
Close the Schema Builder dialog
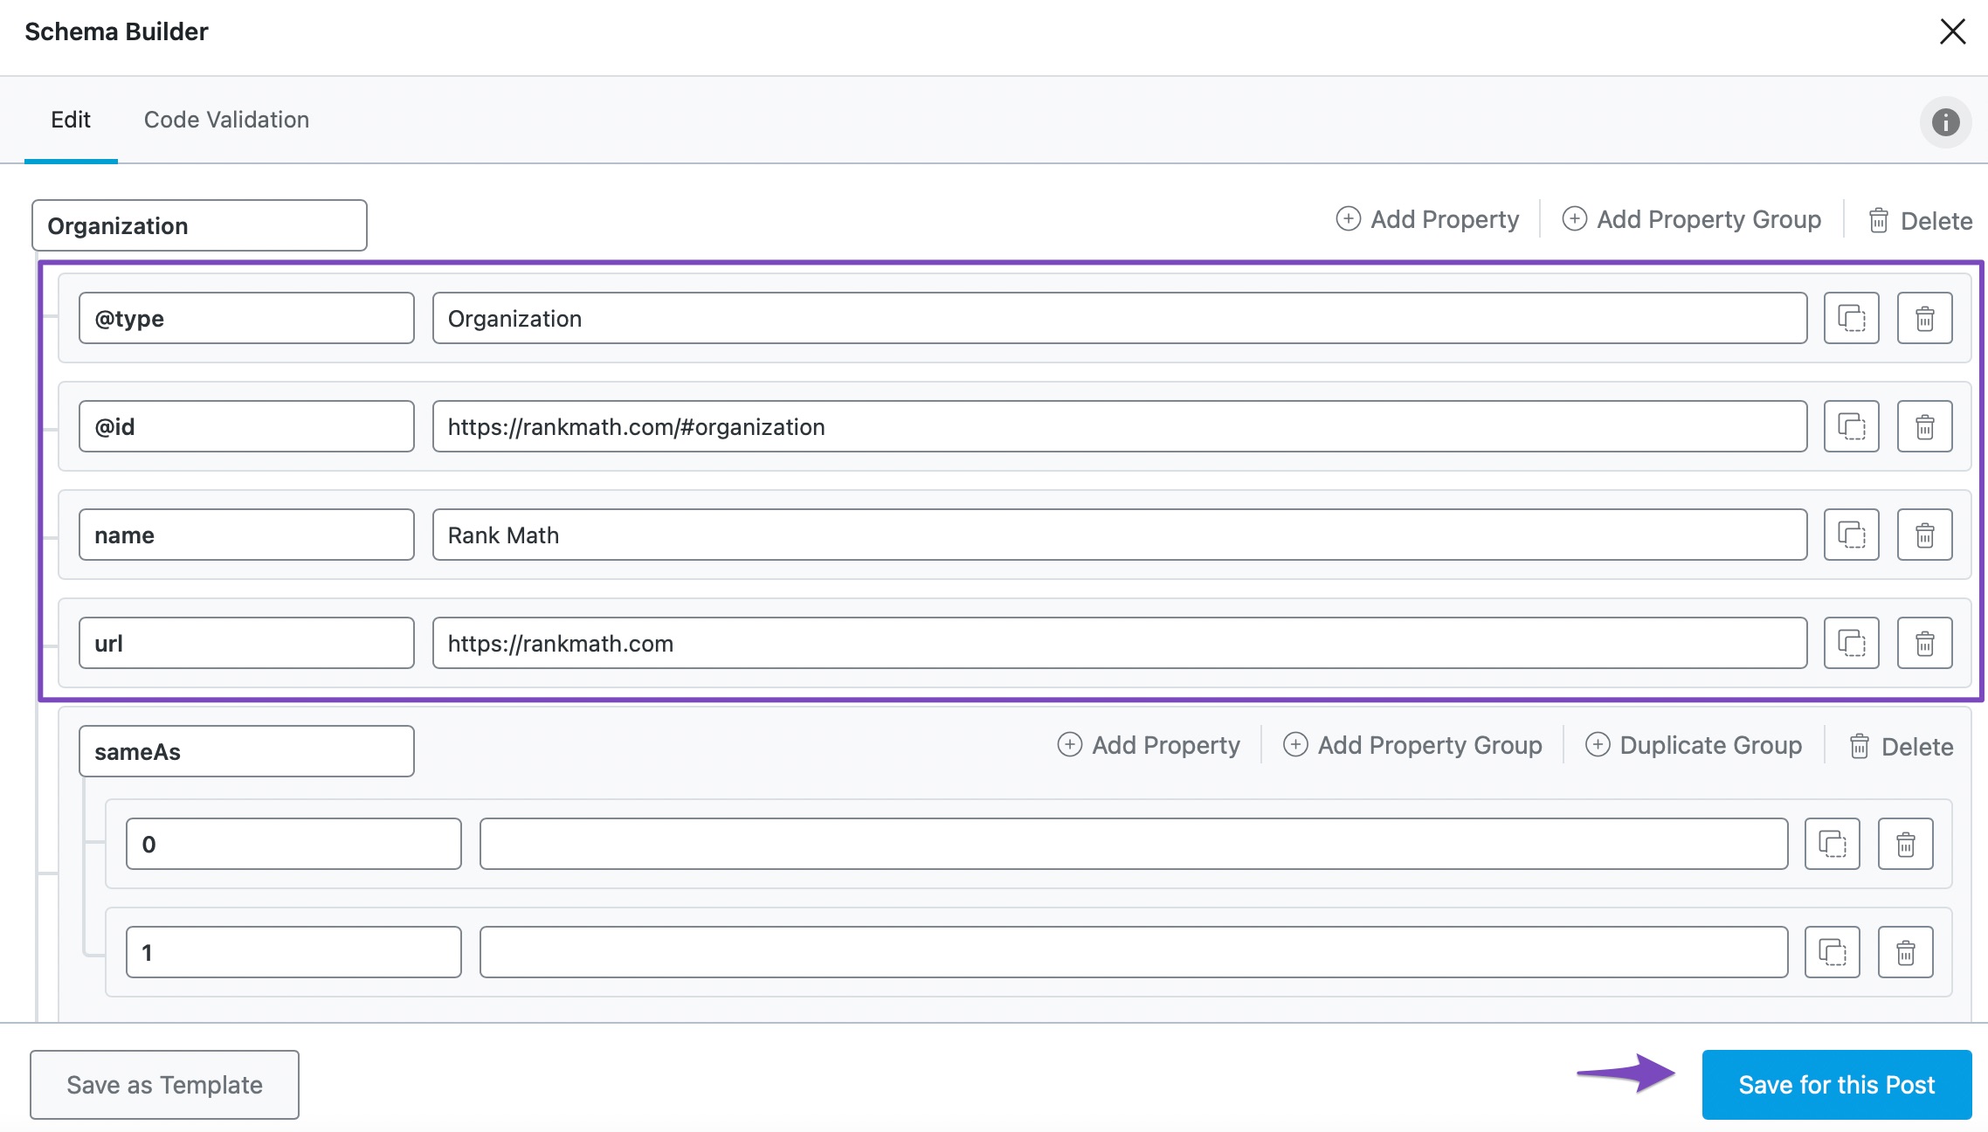[1952, 31]
